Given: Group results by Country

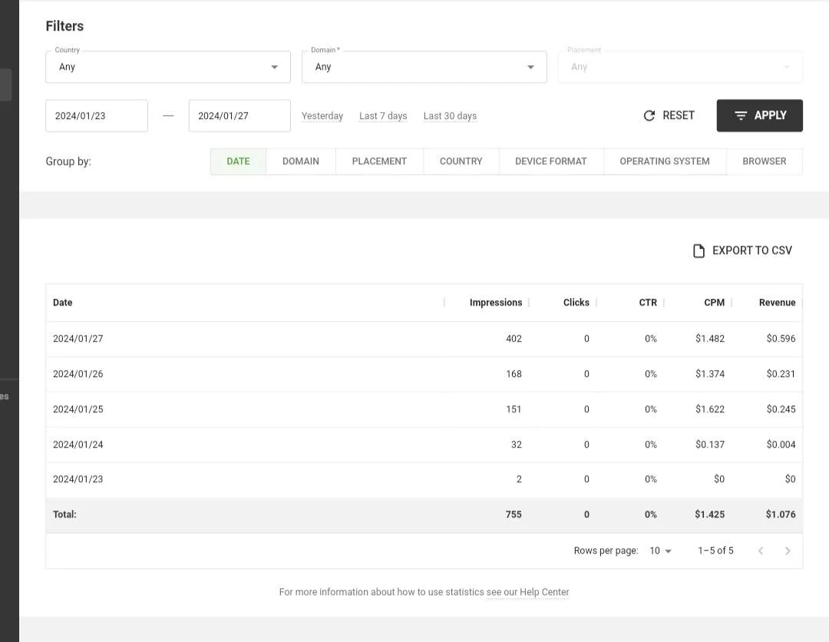Looking at the screenshot, I should pos(461,161).
